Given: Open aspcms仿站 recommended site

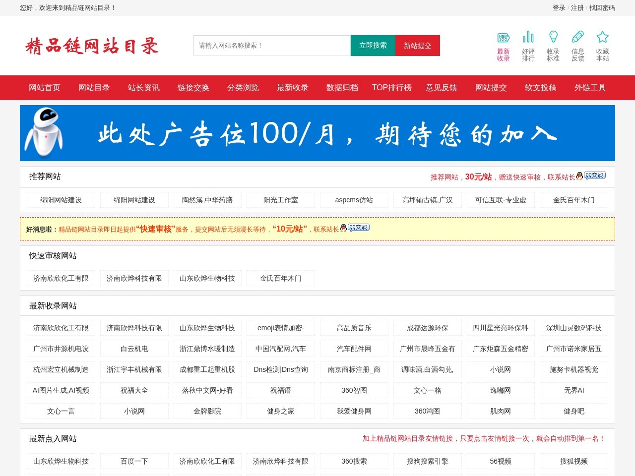Looking at the screenshot, I should [354, 200].
